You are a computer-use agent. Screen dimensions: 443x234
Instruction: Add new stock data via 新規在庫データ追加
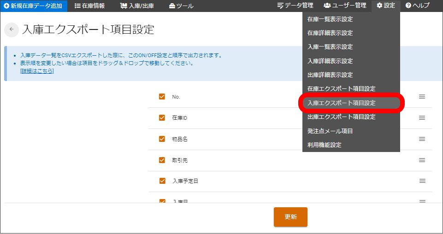(x=33, y=6)
